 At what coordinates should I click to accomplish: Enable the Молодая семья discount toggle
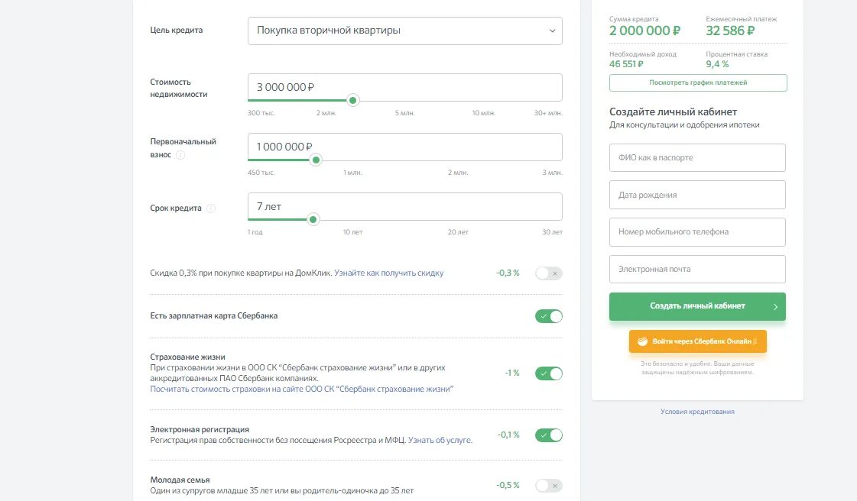(x=549, y=486)
